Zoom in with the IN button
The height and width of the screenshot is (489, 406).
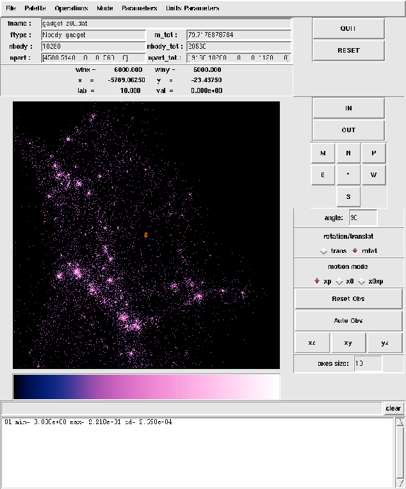click(x=348, y=108)
